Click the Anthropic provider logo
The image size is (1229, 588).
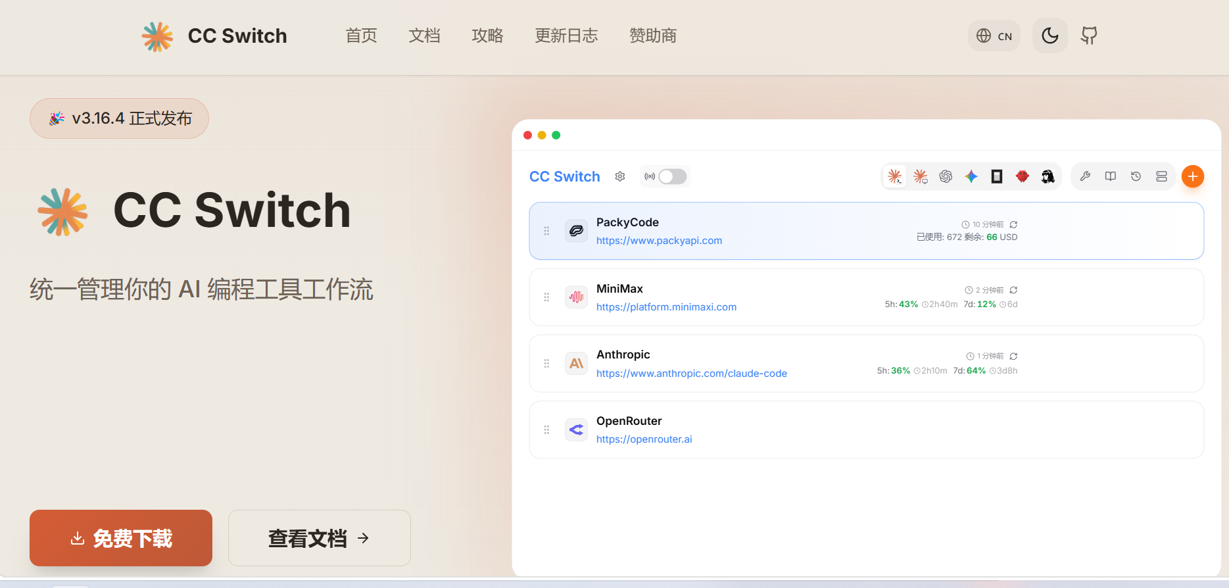point(577,363)
